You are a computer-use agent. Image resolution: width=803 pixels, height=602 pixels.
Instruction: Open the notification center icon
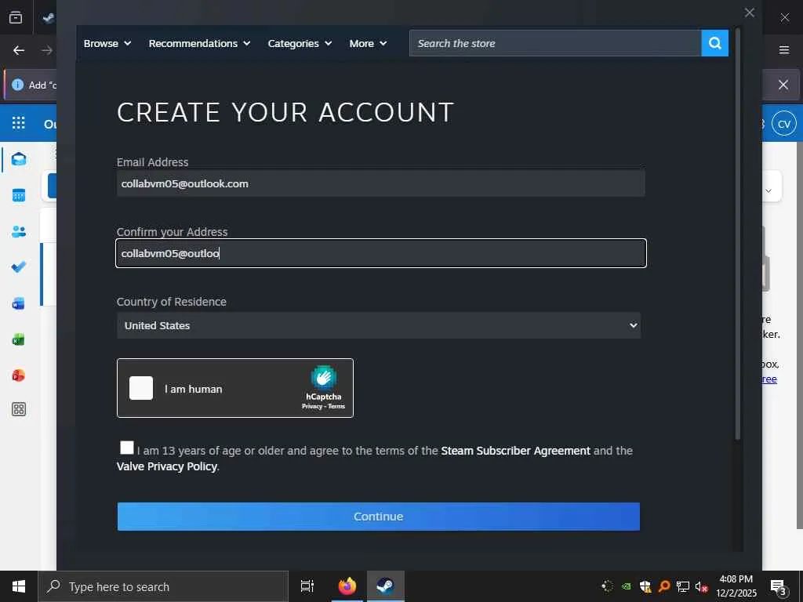pyautogui.click(x=779, y=586)
